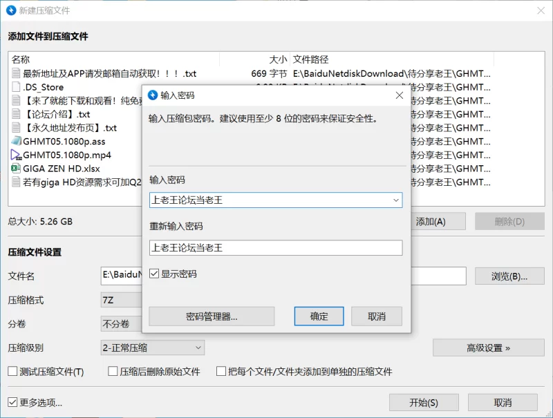Click the file icon beside 【永久地址发布页】.txt
The image size is (553, 418).
[x=16, y=128]
